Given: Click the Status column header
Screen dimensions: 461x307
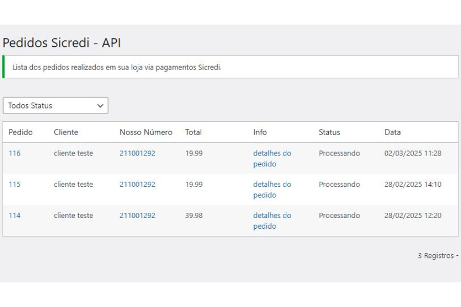Looking at the screenshot, I should 329,132.
